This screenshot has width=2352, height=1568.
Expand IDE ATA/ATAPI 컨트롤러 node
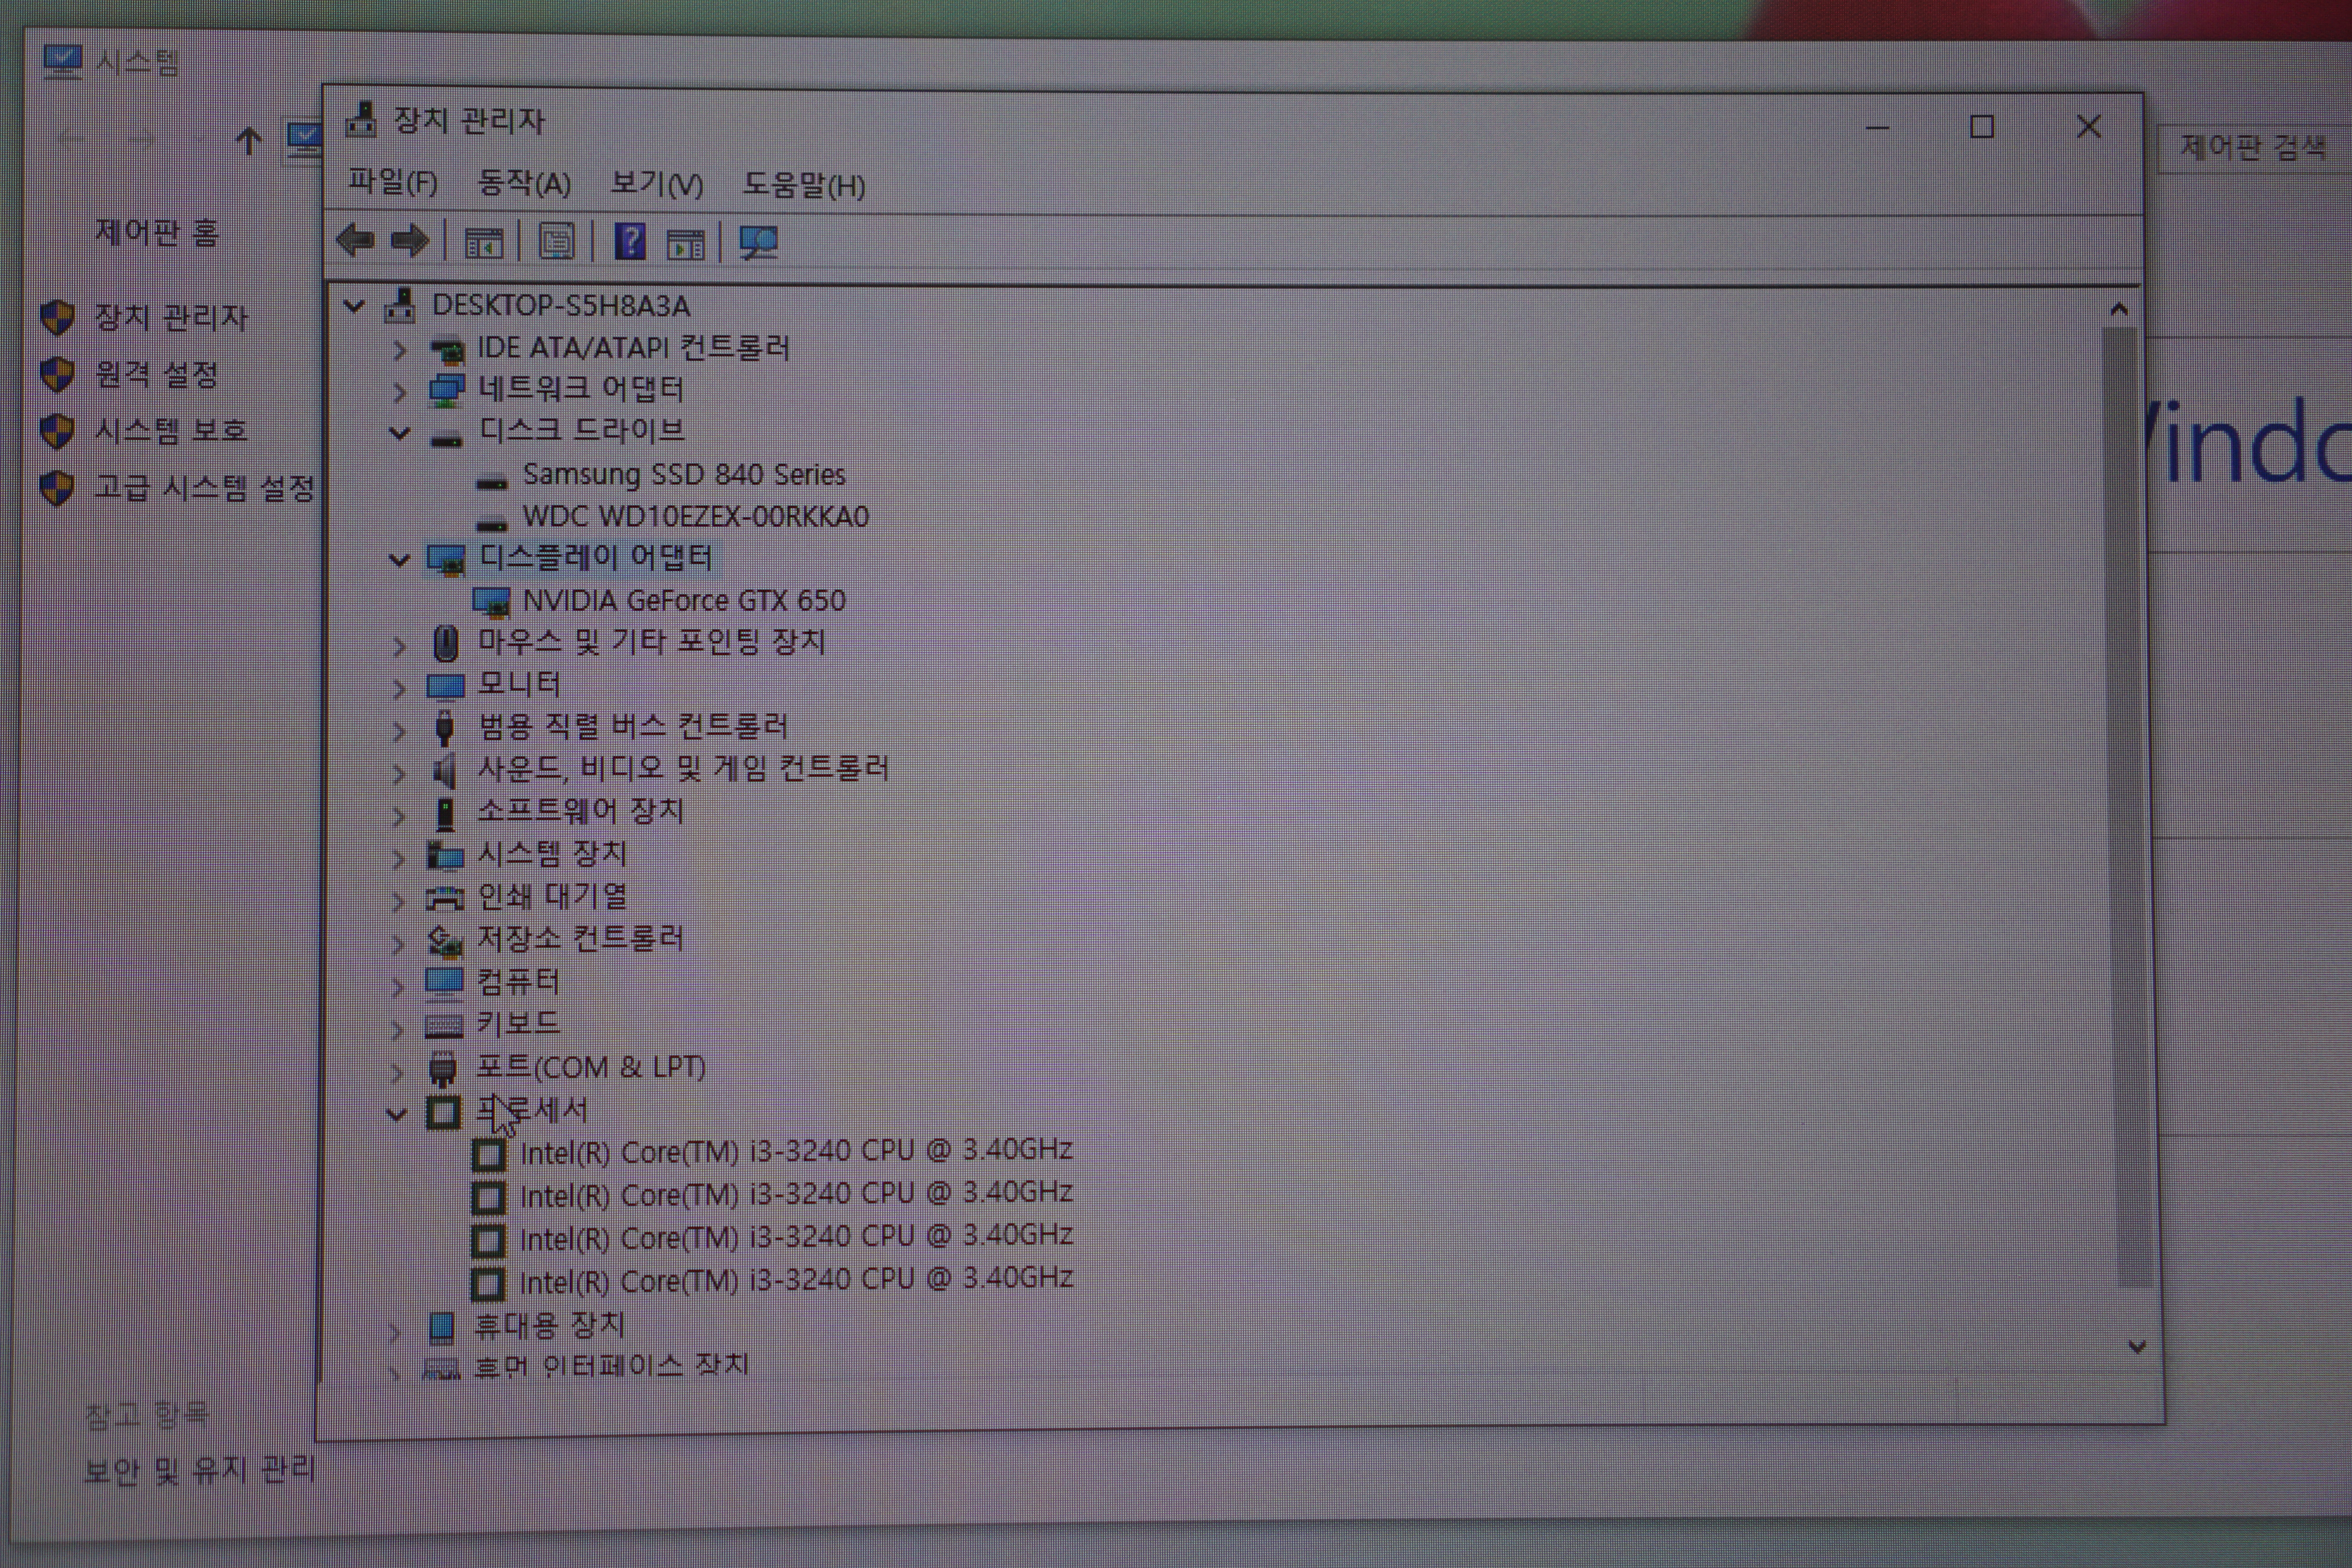point(399,349)
